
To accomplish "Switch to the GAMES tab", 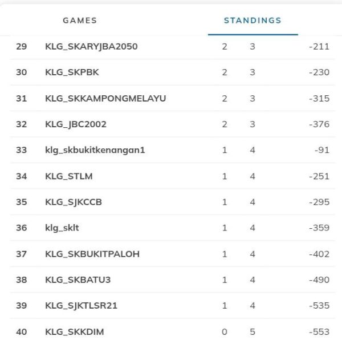I will pos(80,21).
